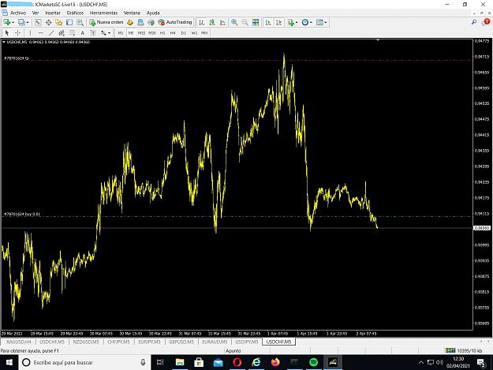Open the red notification alert icon
This screenshot has width=493, height=370.
click(x=486, y=21)
